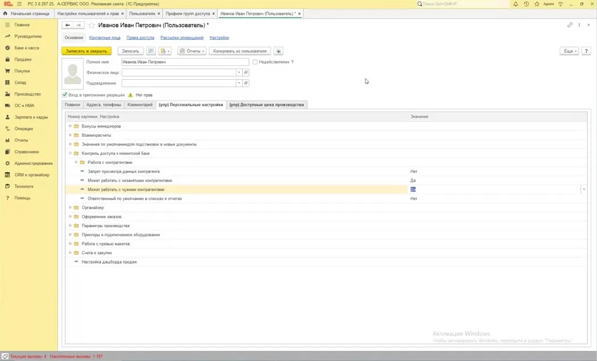Click the Администрирование gear icon in sidebar

pyautogui.click(x=7, y=163)
